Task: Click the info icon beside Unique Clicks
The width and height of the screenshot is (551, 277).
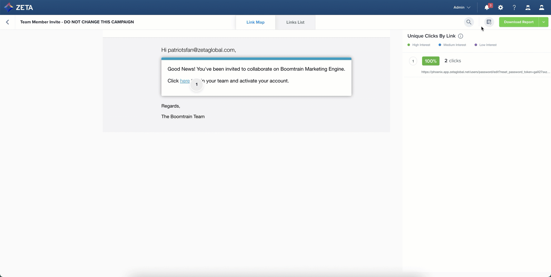Action: click(x=461, y=36)
